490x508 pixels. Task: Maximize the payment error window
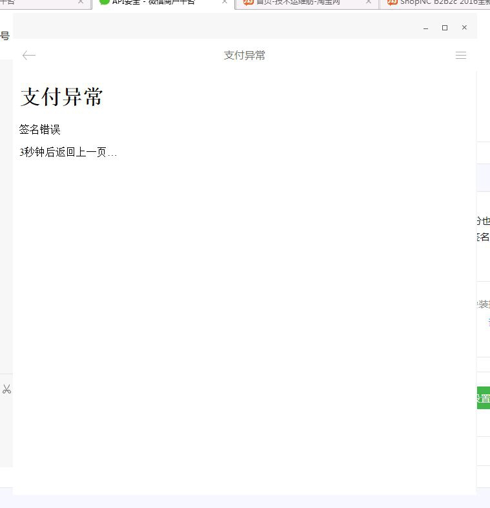pos(445,28)
